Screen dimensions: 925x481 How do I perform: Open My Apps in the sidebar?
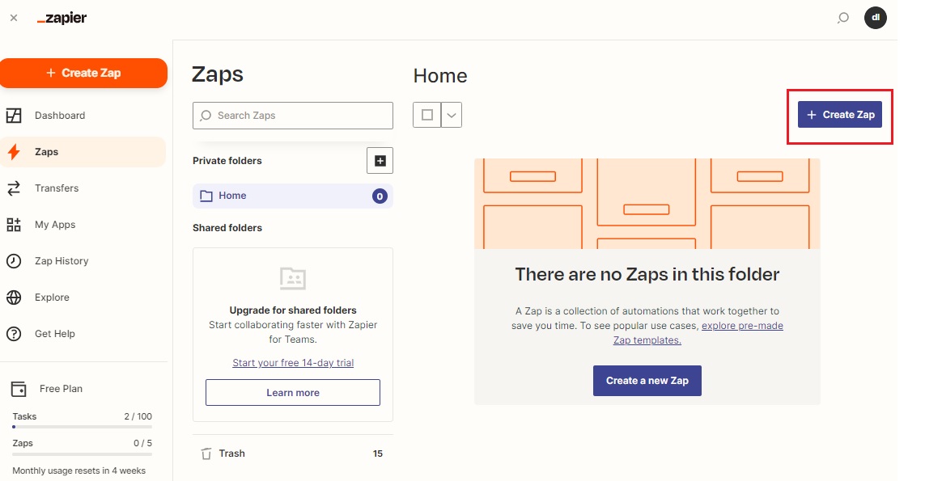click(54, 225)
